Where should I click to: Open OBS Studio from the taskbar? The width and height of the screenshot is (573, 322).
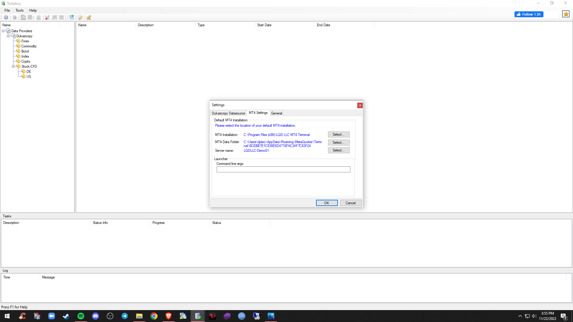(110, 316)
